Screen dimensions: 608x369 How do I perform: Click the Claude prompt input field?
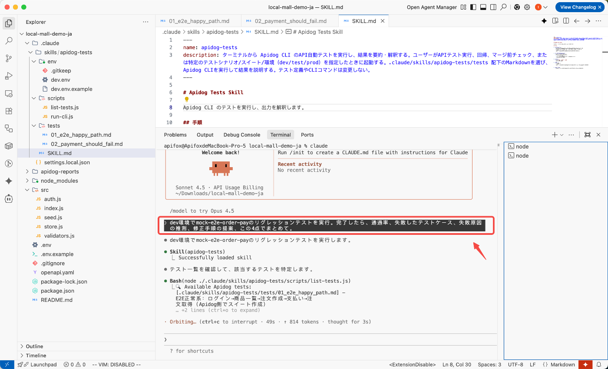[330, 339]
